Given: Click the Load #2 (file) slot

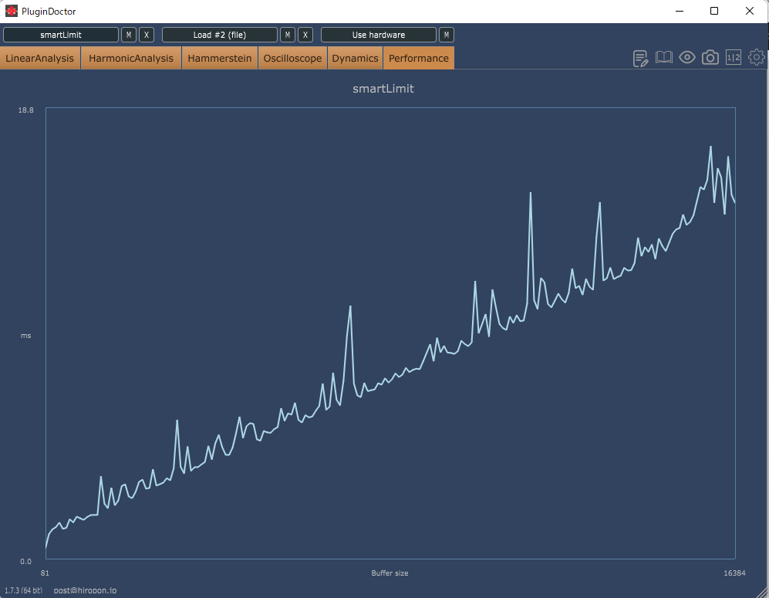Looking at the screenshot, I should click(219, 35).
